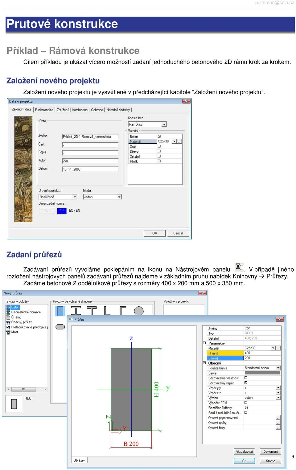Open the Úroveň projektu dropdown
The image size is (296, 470).
click(x=75, y=197)
